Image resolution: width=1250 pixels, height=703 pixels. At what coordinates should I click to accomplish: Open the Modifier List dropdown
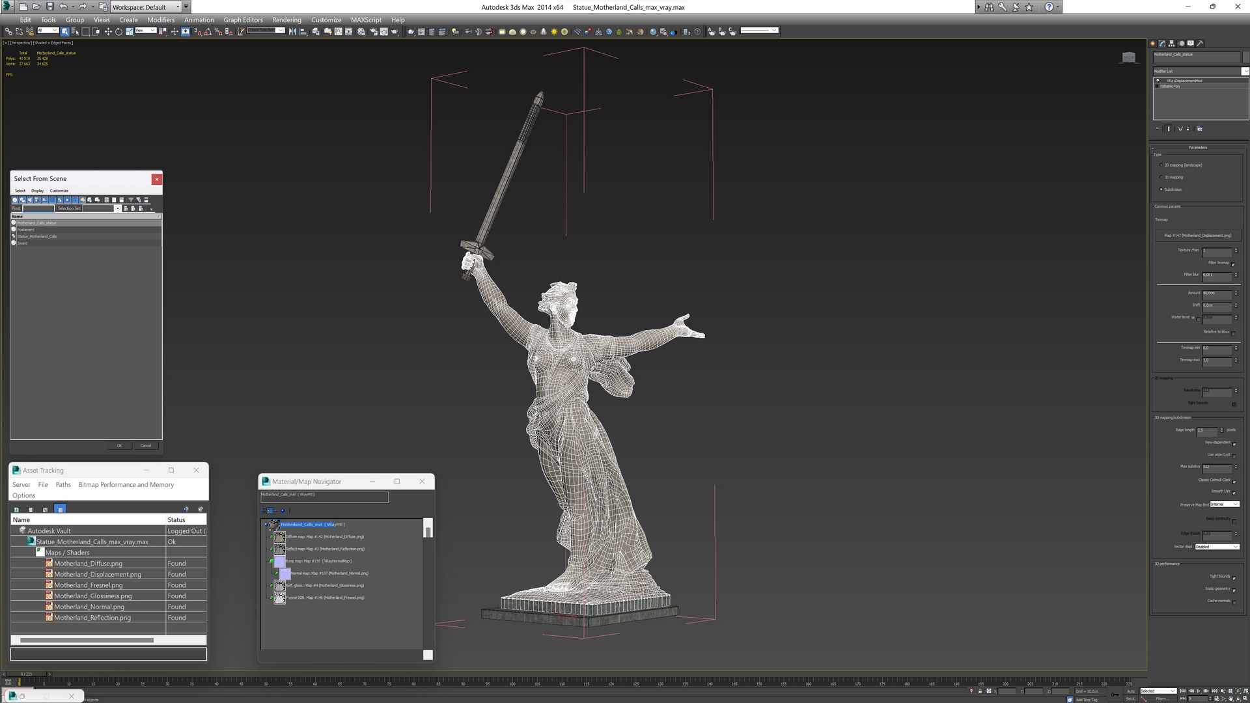(1201, 72)
